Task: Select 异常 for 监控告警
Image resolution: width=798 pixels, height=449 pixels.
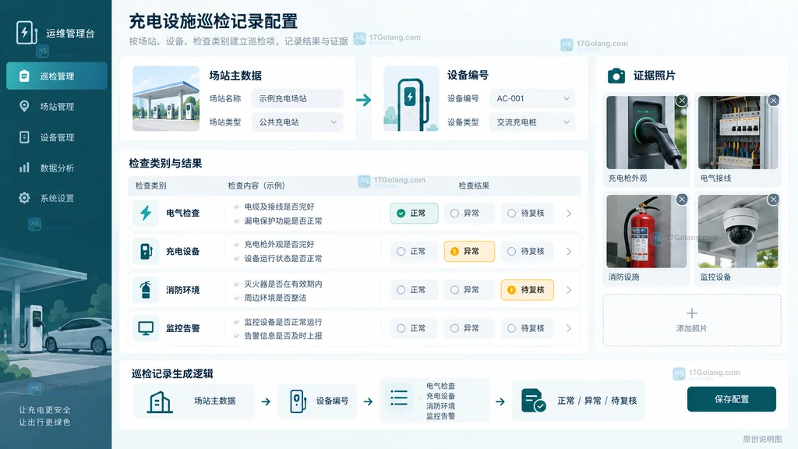Action: (x=468, y=328)
